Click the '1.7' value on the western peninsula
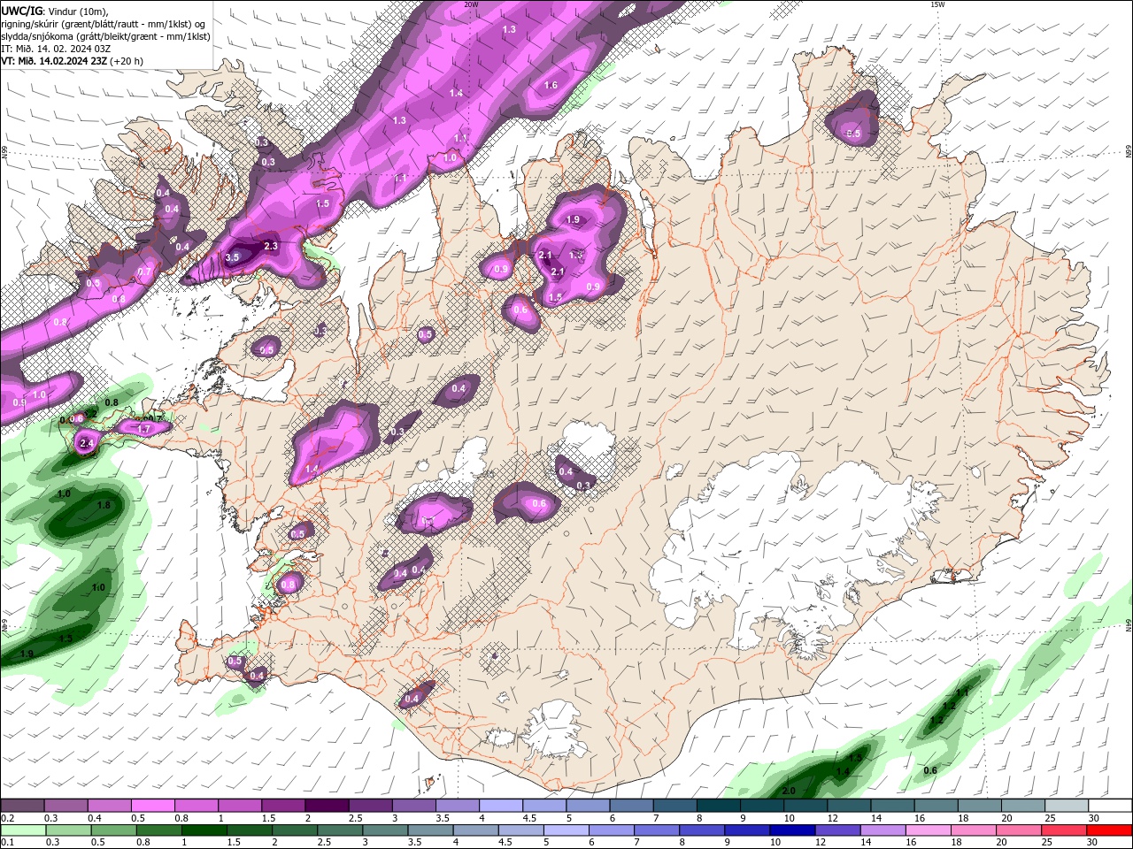 [144, 429]
